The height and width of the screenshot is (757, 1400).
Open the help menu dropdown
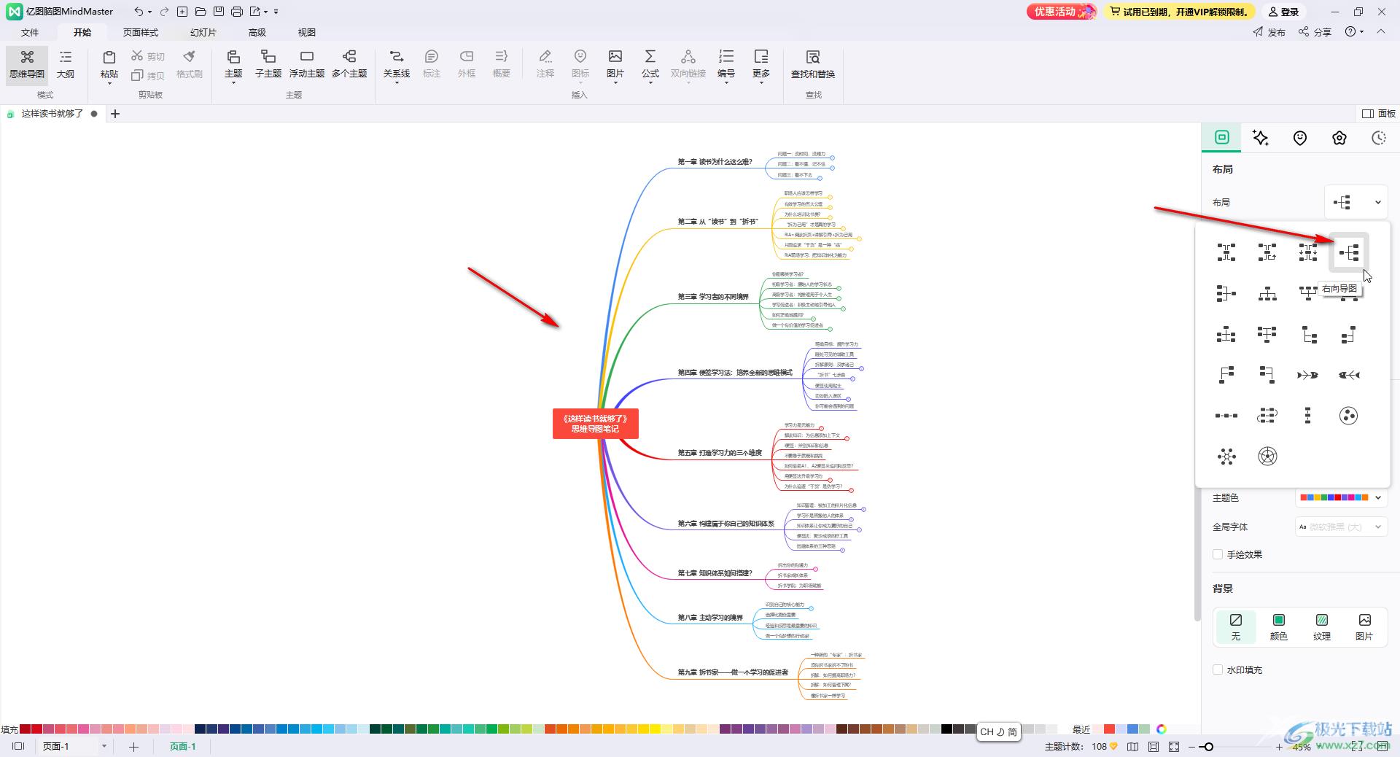[1355, 32]
